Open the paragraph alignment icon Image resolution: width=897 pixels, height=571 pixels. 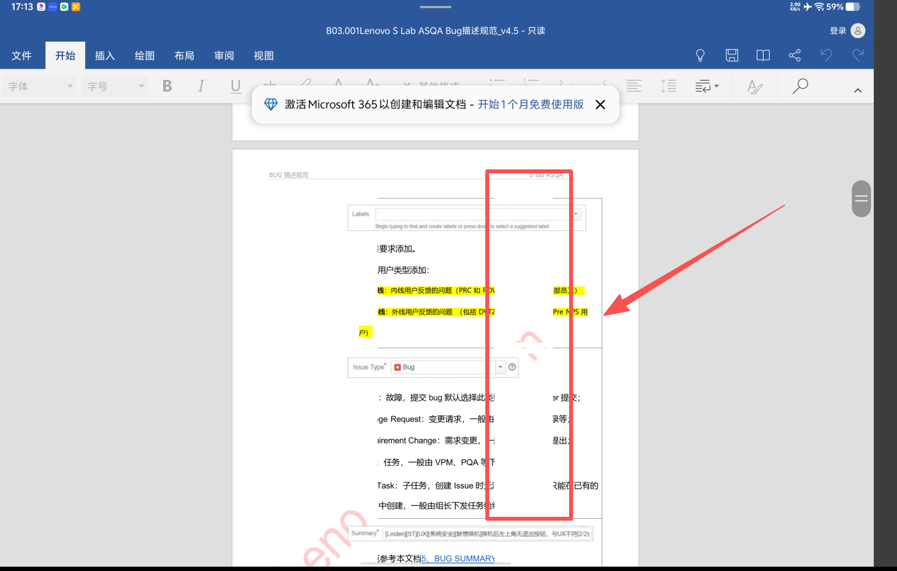tap(634, 86)
